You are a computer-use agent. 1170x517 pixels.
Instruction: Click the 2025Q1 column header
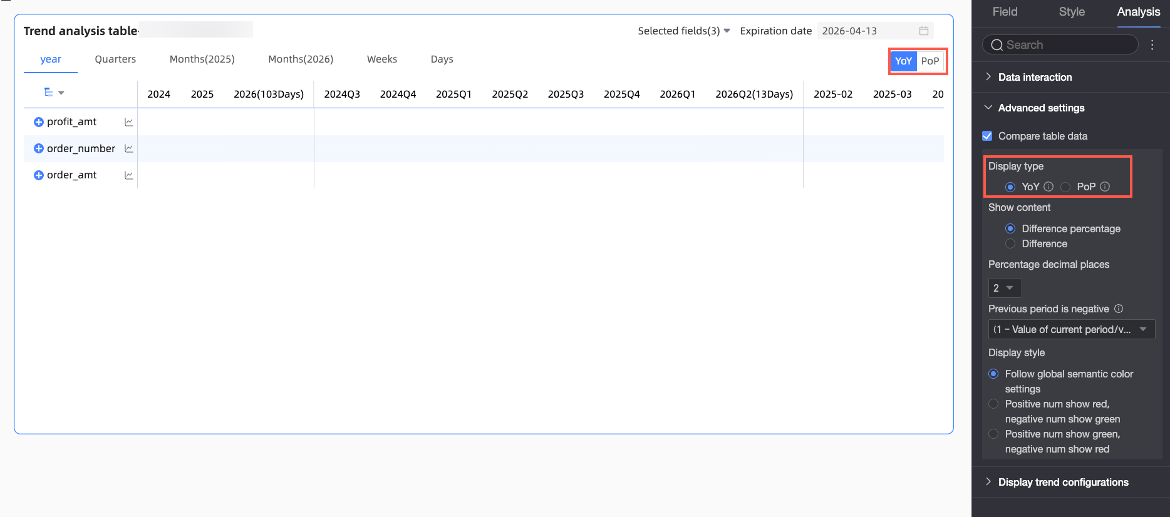point(453,94)
